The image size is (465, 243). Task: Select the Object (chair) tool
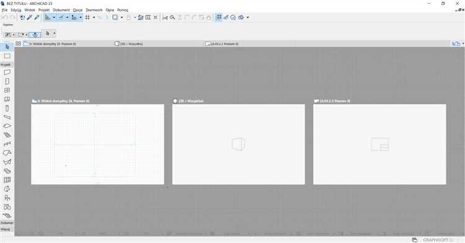pyautogui.click(x=7, y=198)
